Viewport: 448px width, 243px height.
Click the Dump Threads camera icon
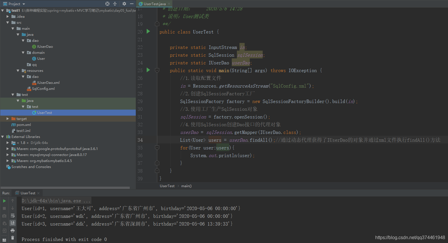click(4, 216)
